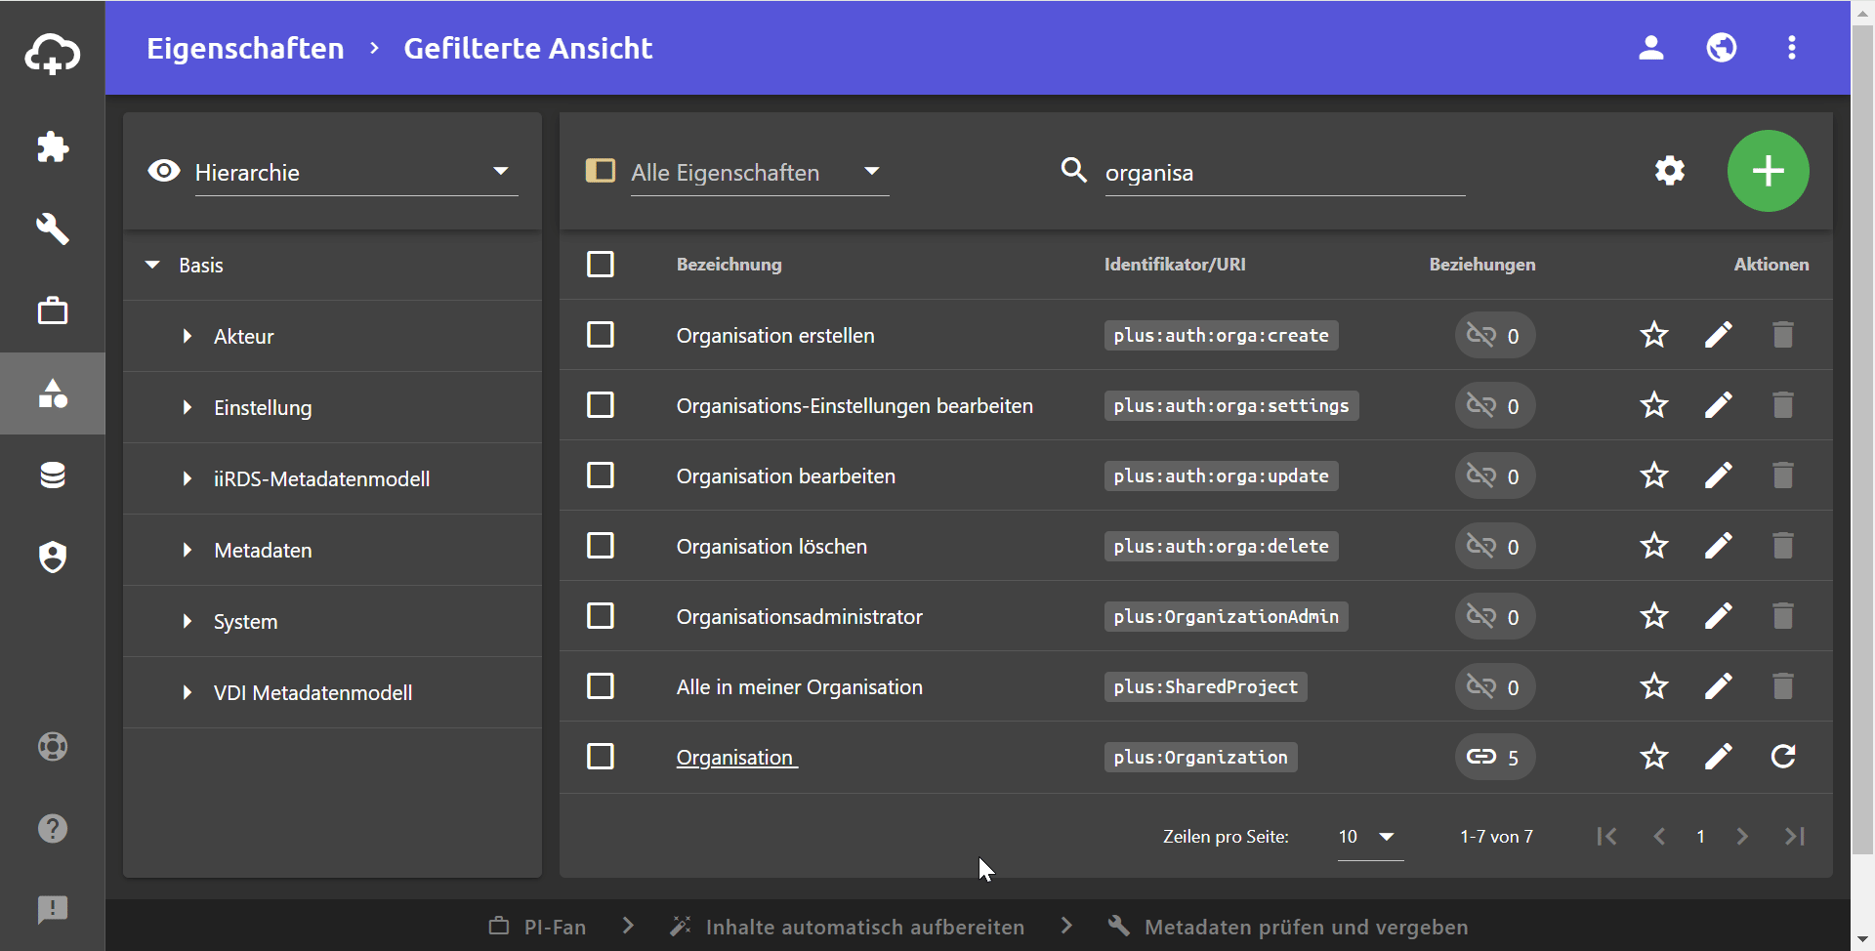Open the underlined Organisation link
Screen dimensions: 1875x951
(x=737, y=758)
